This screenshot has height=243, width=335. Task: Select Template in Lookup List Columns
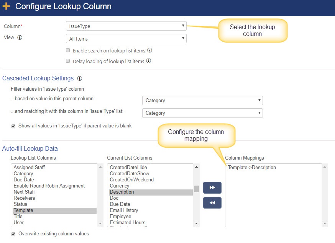click(x=54, y=210)
